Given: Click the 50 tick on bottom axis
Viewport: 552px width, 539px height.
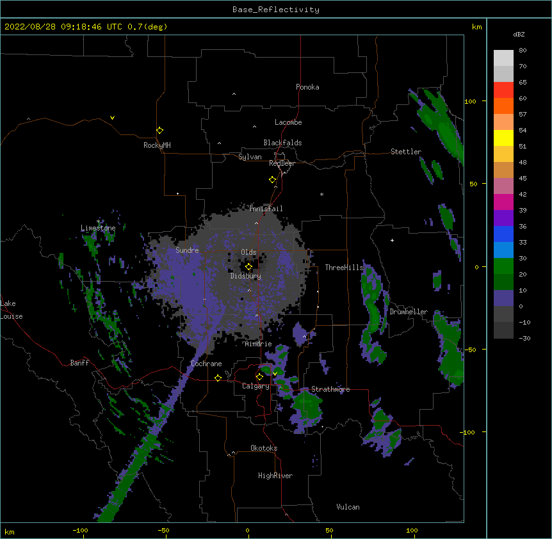Looking at the screenshot, I should (329, 530).
